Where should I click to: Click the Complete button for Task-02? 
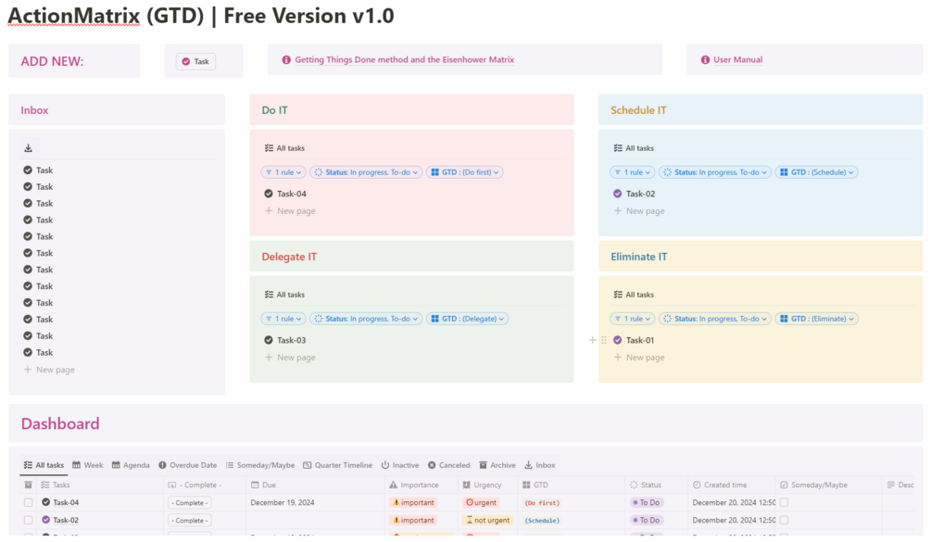pyautogui.click(x=189, y=520)
